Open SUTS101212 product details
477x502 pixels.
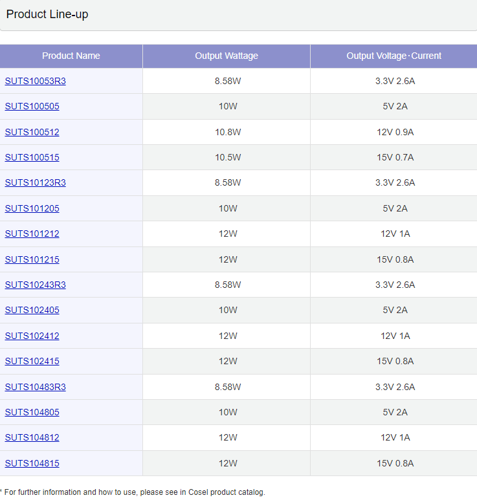pyautogui.click(x=32, y=234)
